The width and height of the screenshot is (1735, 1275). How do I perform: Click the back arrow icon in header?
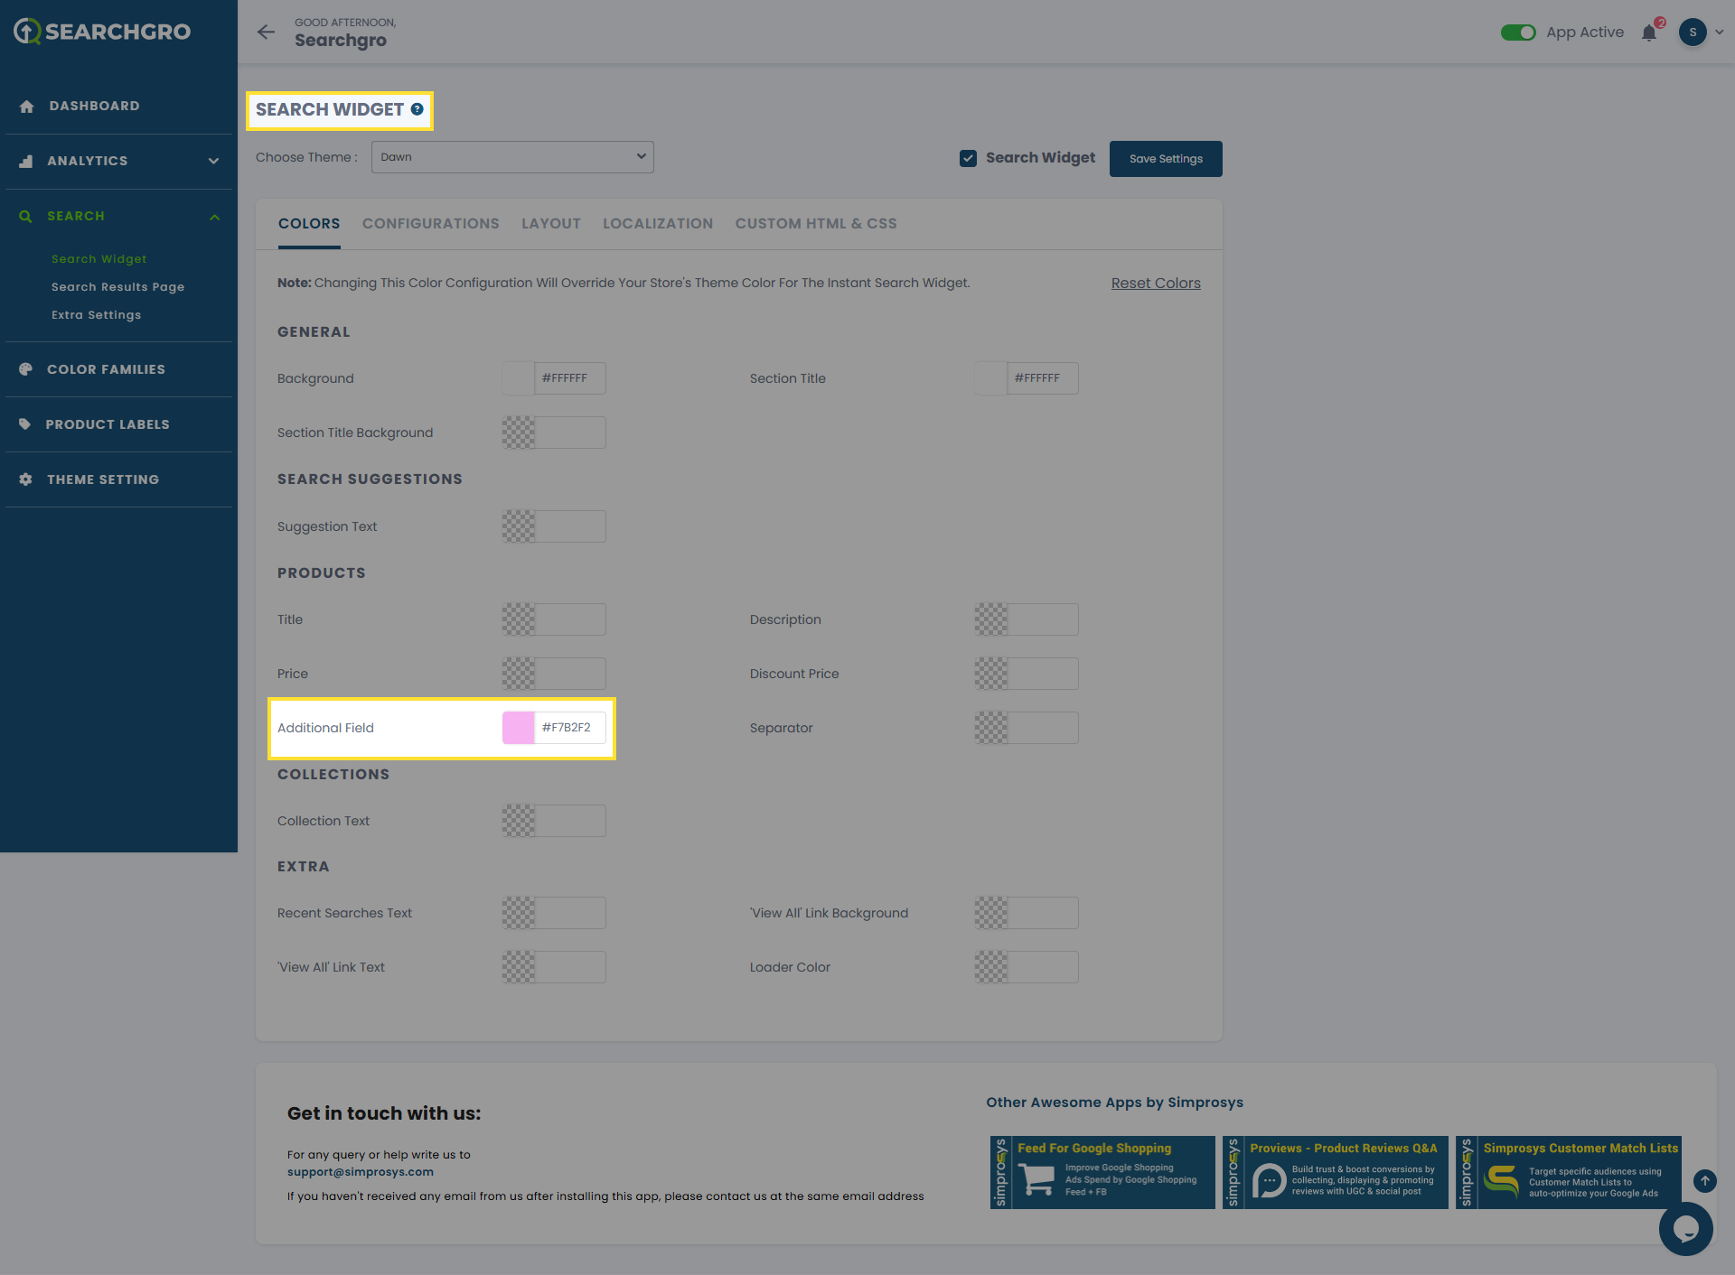pos(266,33)
